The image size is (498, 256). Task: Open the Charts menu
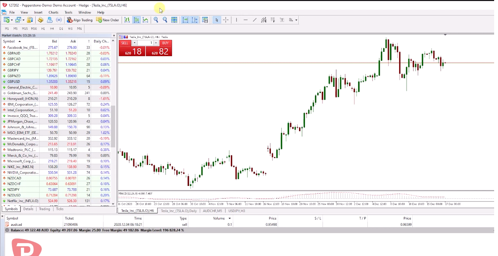tap(53, 12)
